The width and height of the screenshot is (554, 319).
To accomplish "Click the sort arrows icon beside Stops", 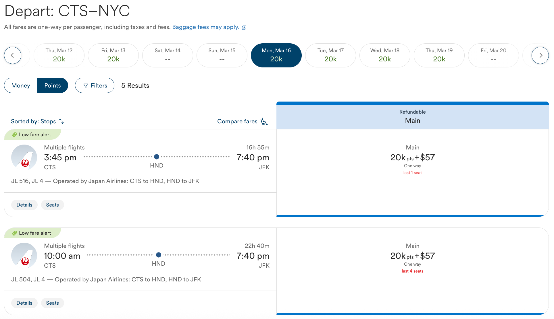I will pos(61,121).
